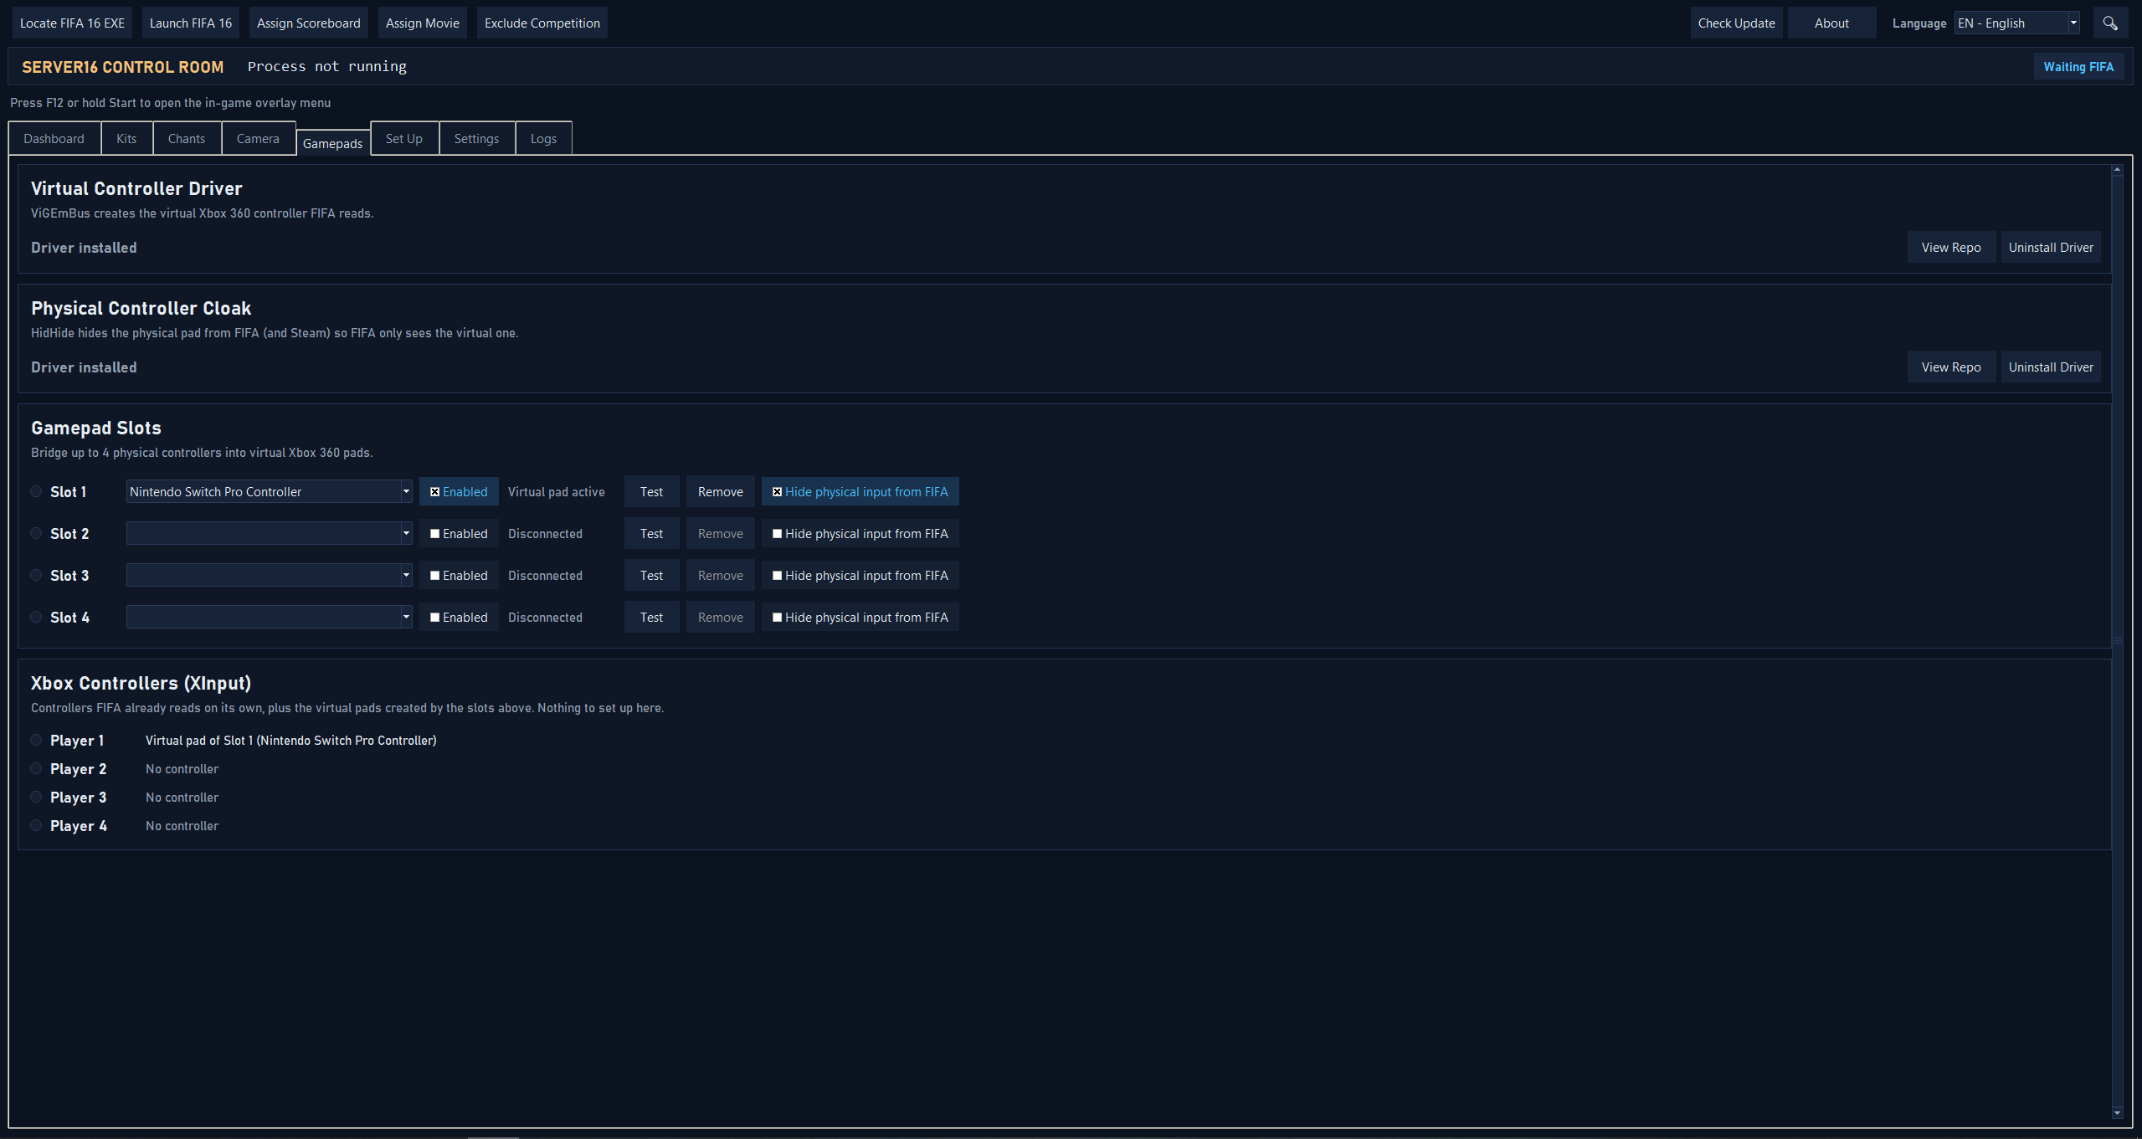
Task: Open Slot 2 controller dropdown
Action: 269,534
